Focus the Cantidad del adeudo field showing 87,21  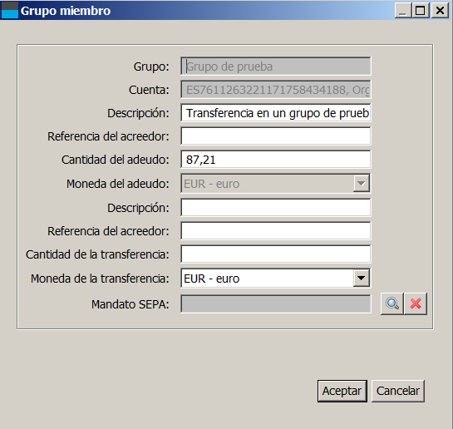pos(276,159)
